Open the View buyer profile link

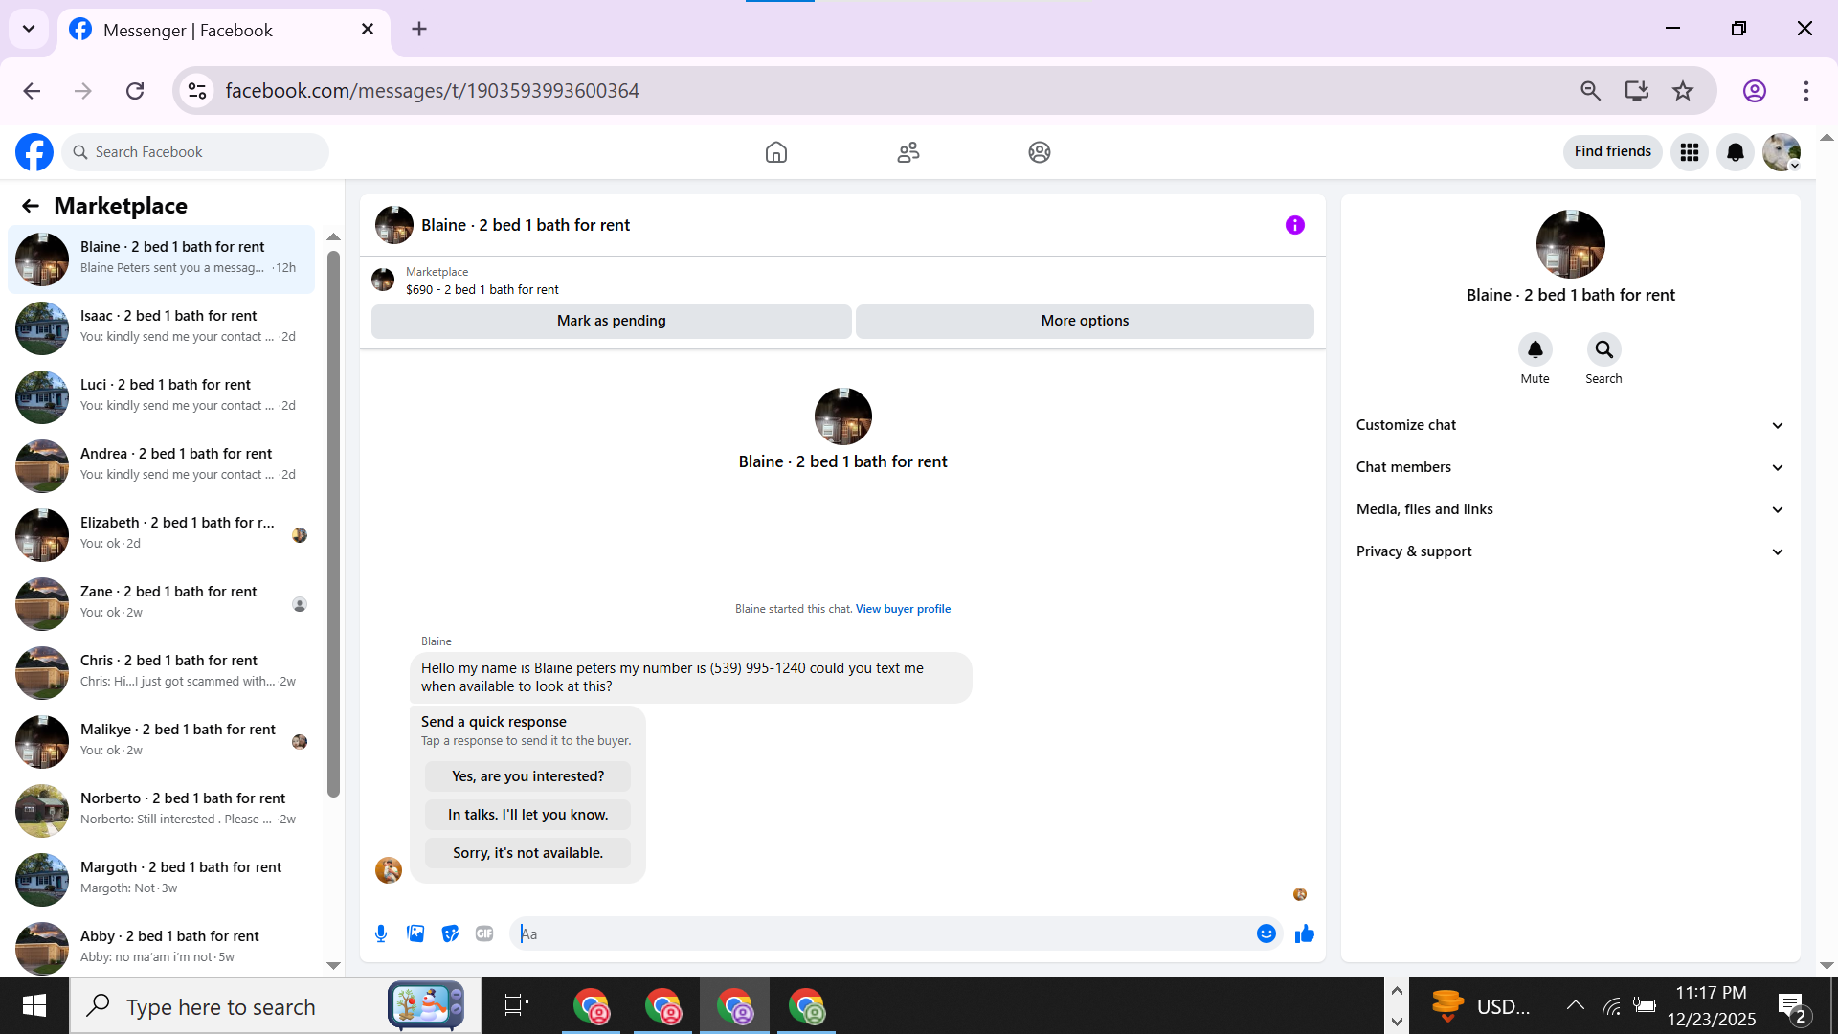[x=903, y=609]
